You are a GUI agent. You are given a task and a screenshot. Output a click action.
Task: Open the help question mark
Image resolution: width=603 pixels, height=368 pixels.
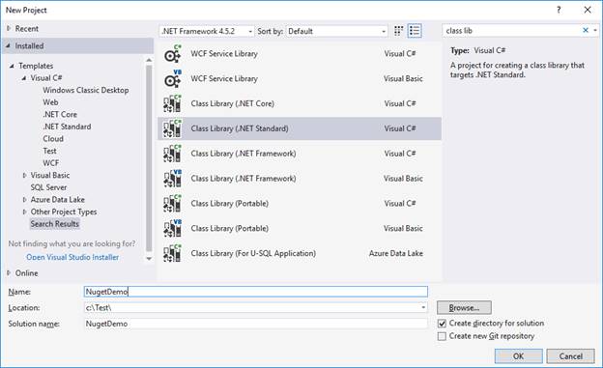(x=559, y=10)
